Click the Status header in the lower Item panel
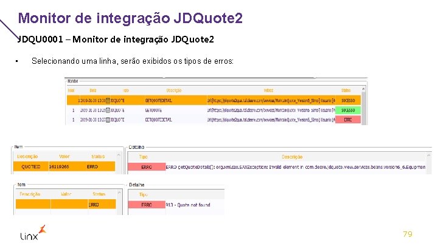The image size is (438, 246). [x=99, y=194]
